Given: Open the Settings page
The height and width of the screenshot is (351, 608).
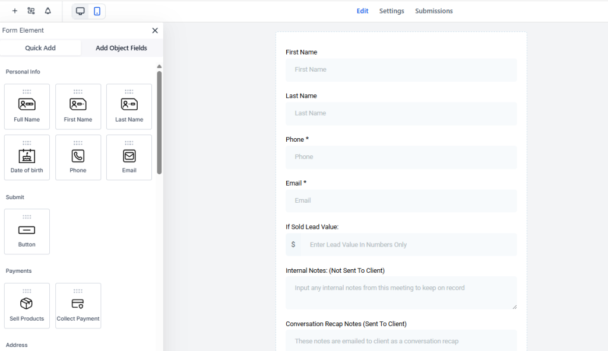Looking at the screenshot, I should tap(392, 11).
